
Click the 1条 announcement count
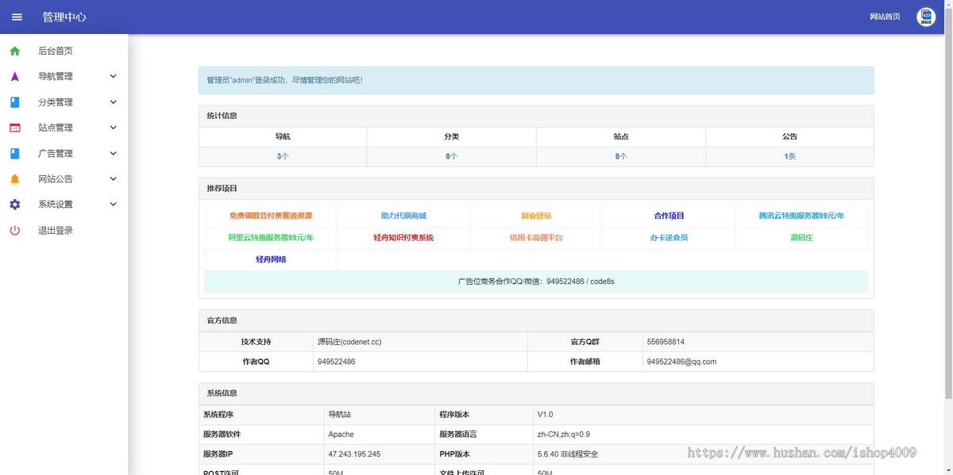click(789, 157)
